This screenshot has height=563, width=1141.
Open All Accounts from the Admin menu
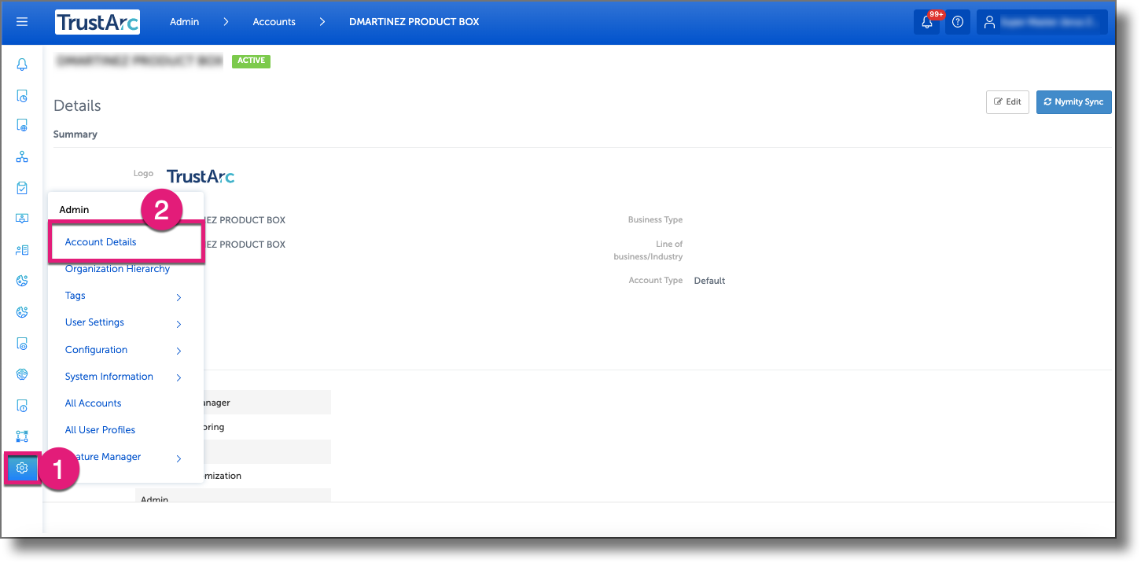pos(93,403)
